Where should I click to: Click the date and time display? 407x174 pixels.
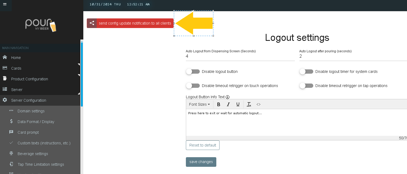[x=119, y=4]
